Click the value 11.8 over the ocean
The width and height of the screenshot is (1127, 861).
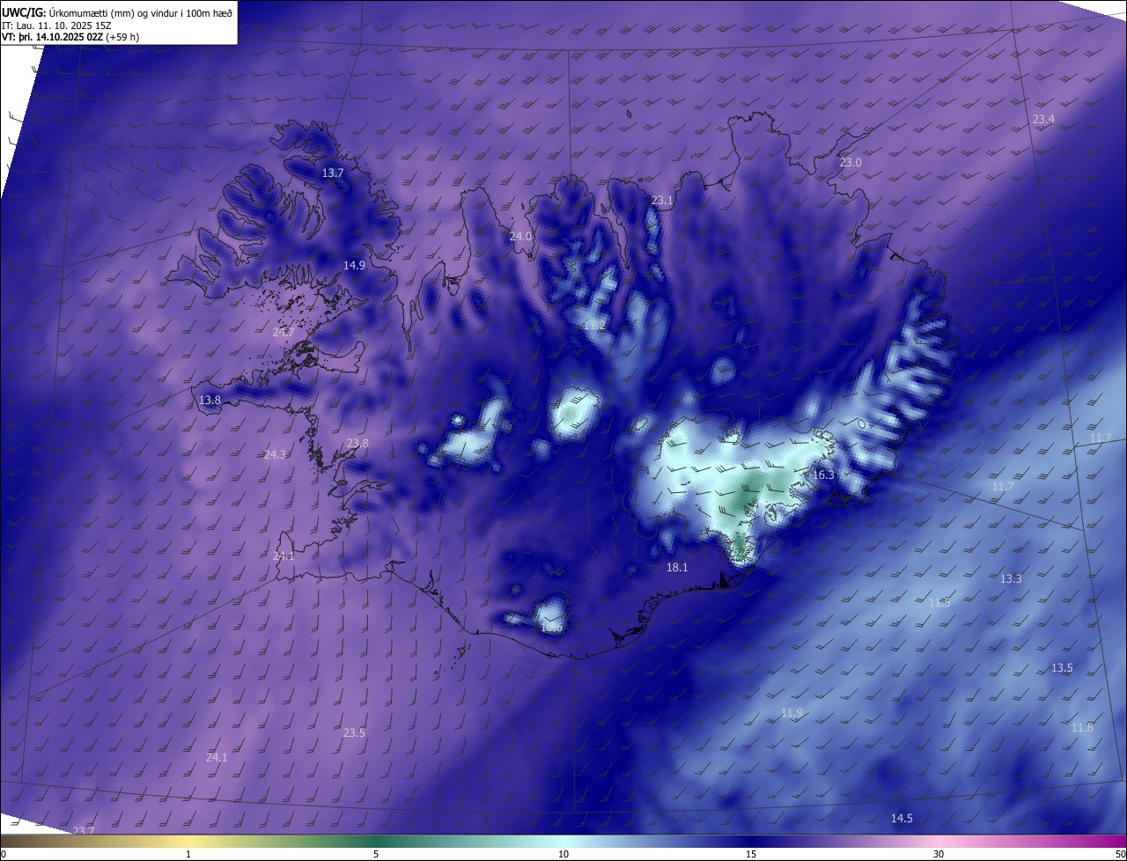(1082, 728)
